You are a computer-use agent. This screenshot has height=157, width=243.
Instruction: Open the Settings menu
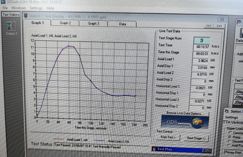(36, 8)
